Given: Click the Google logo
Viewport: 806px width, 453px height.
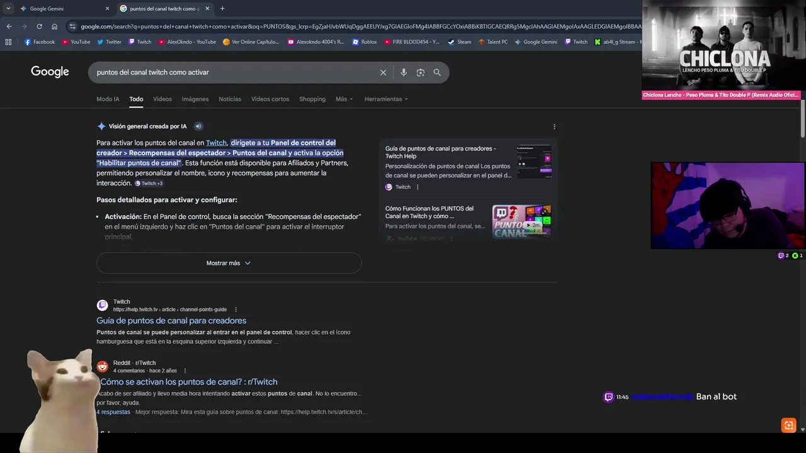Looking at the screenshot, I should [50, 72].
